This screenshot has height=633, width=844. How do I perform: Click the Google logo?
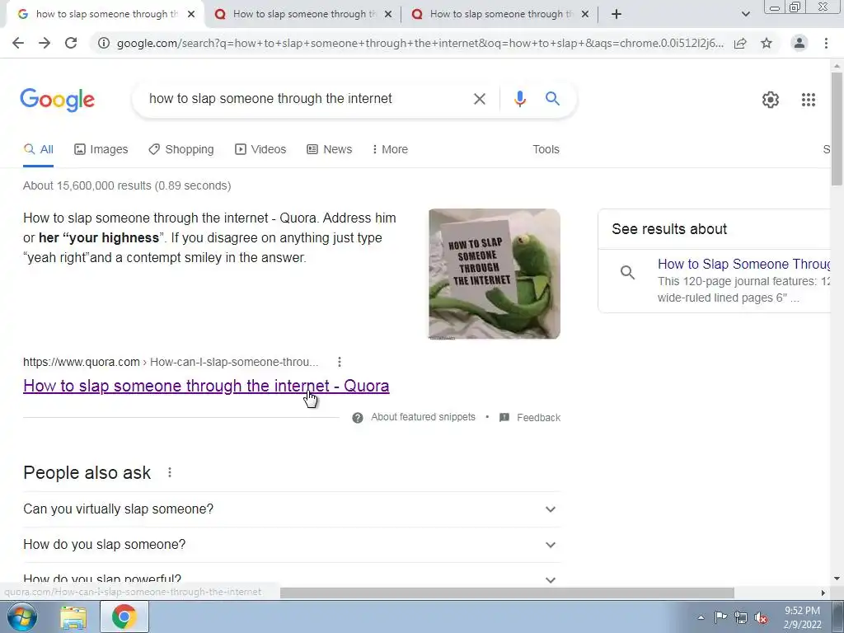click(58, 100)
